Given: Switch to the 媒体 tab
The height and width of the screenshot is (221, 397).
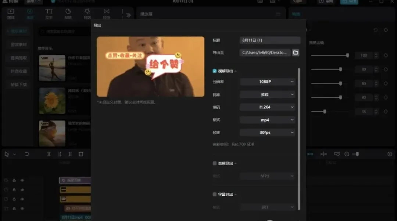Looking at the screenshot, I should 11,14.
